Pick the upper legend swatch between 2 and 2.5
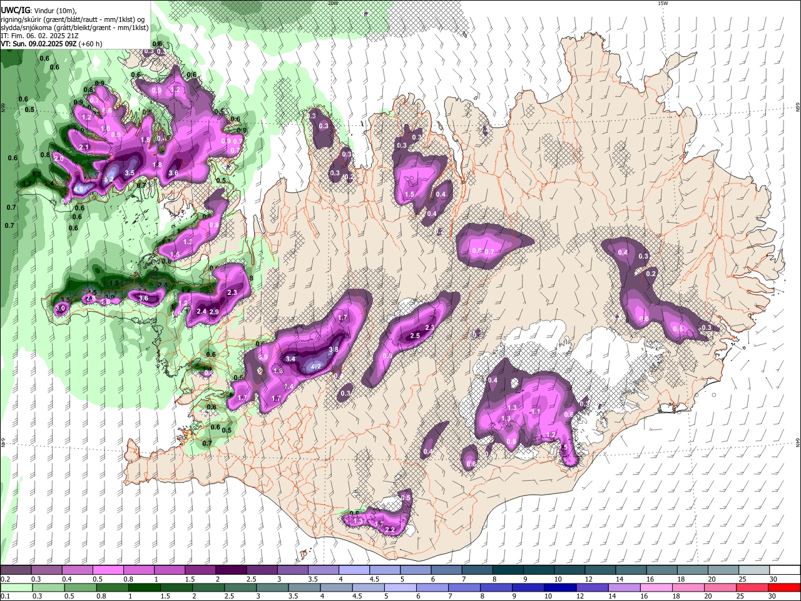The width and height of the screenshot is (801, 601). click(x=230, y=570)
